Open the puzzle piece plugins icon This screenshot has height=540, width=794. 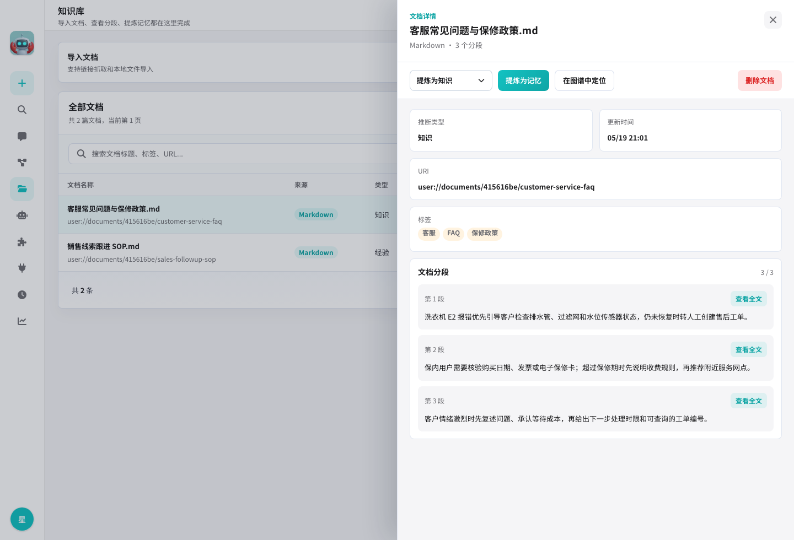(x=22, y=242)
